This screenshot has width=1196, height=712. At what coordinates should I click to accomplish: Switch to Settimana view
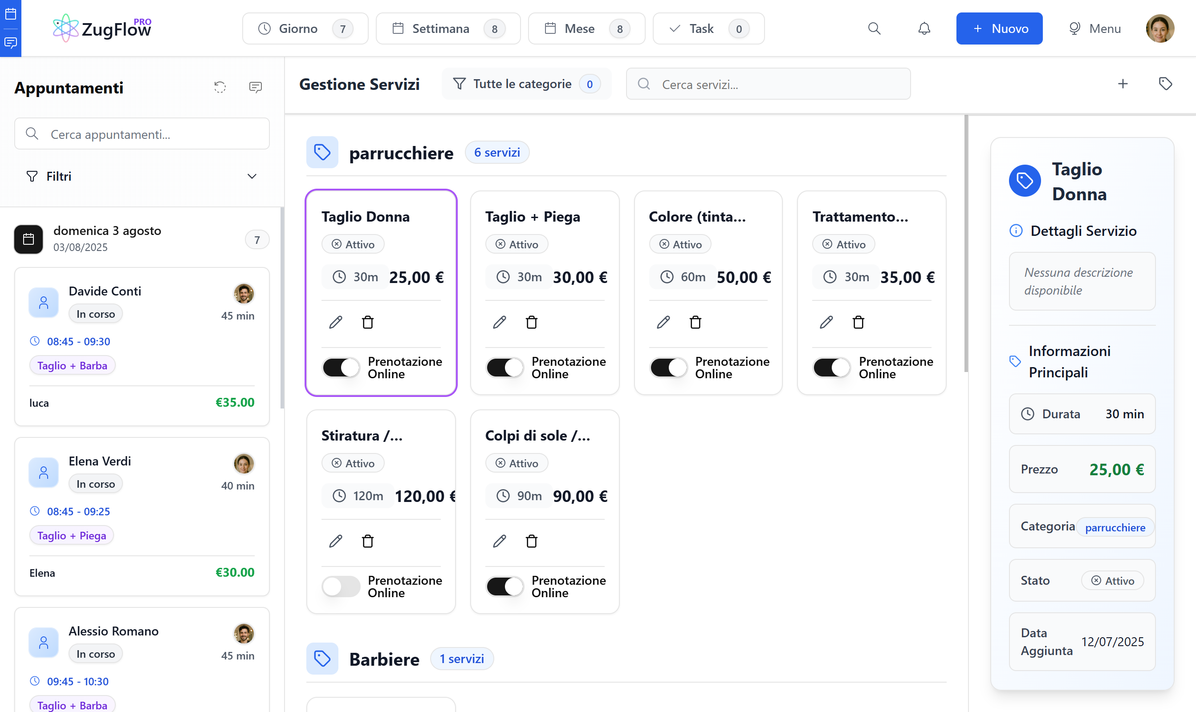pos(448,28)
